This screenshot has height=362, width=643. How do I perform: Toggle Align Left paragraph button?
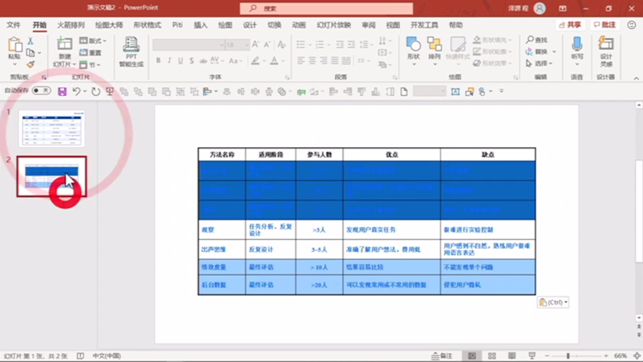301,61
